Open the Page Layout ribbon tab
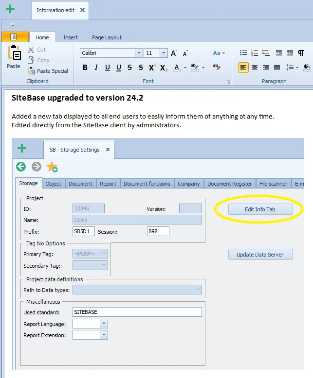 [x=107, y=37]
